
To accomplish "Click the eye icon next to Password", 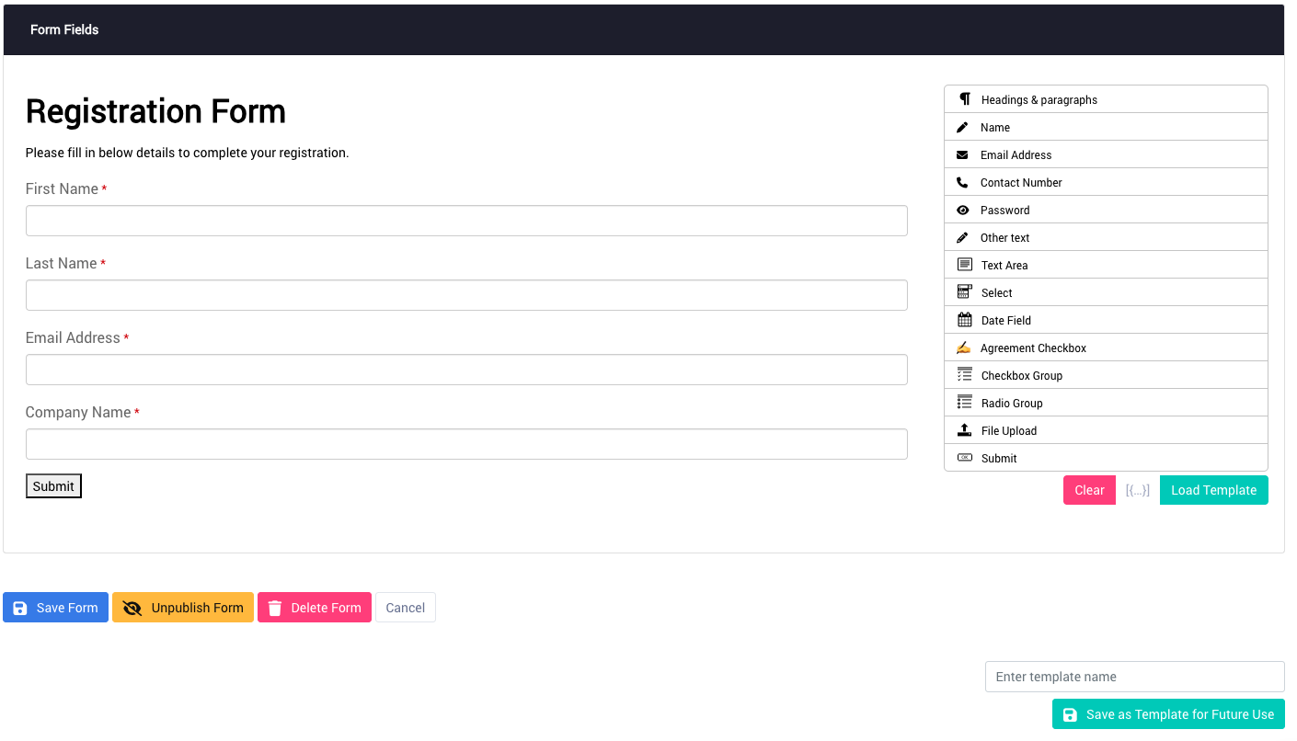I will tap(962, 210).
